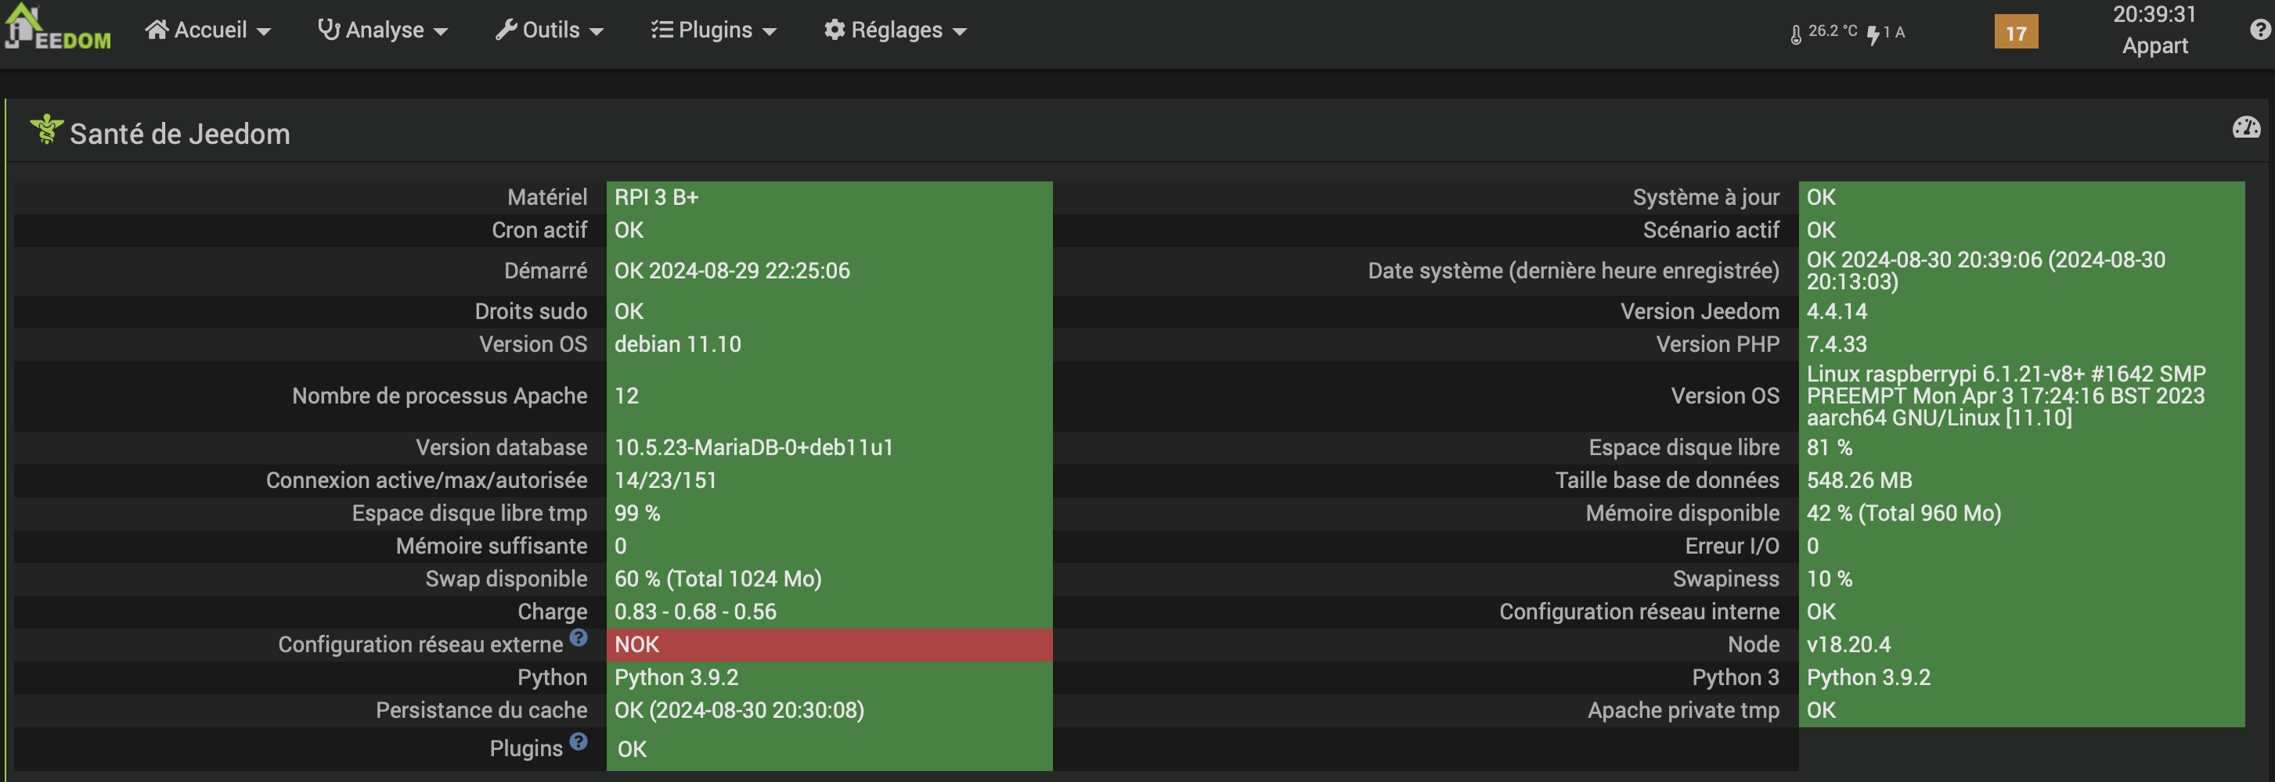Click the lightning bolt current icon
This screenshot has width=2275, height=782.
point(1873,35)
